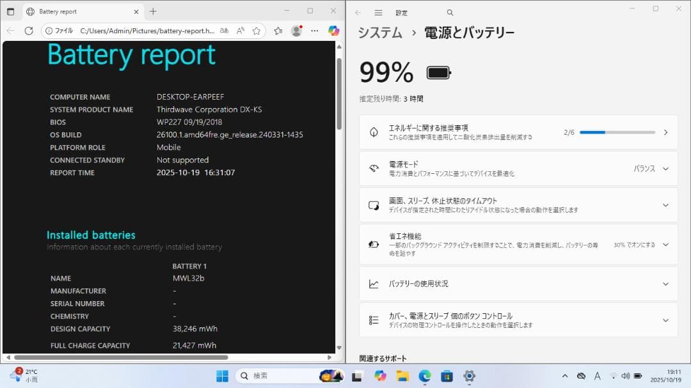Click the battery usage graph icon

pyautogui.click(x=374, y=283)
